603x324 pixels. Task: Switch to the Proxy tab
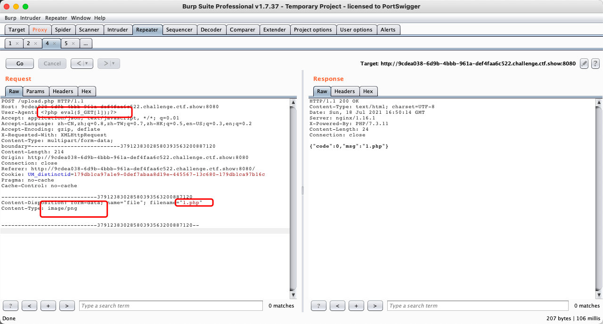point(40,30)
